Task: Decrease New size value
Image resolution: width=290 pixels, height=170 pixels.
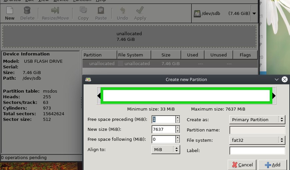Action: tap(177, 131)
